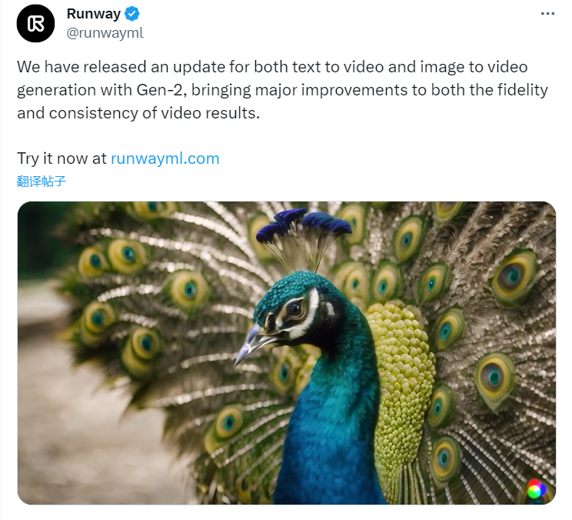Open the three-dot more options menu
The image size is (572, 520).
coord(547,14)
